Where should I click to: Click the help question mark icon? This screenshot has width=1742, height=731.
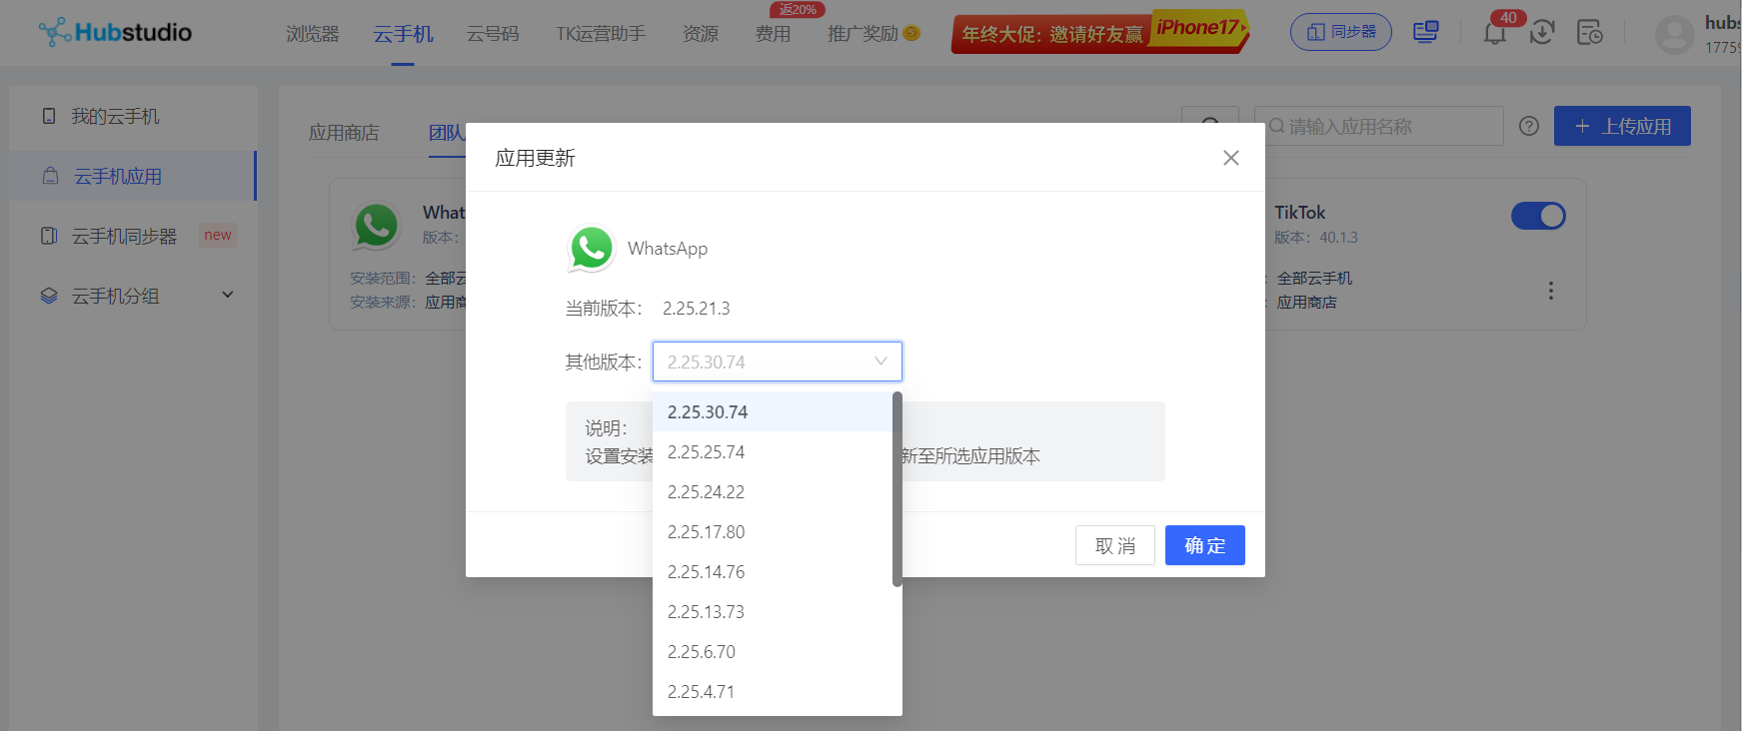pyautogui.click(x=1529, y=126)
